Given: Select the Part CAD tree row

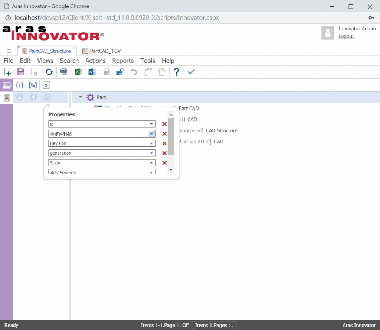Looking at the screenshot, I should click(x=189, y=108).
